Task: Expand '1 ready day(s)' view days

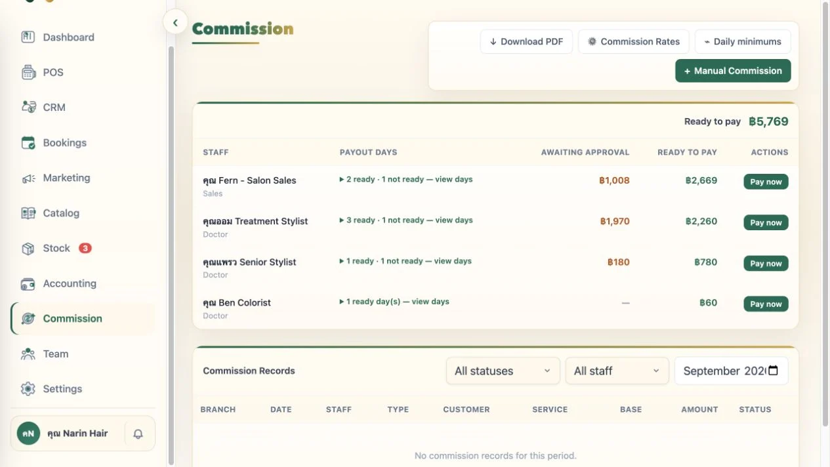Action: [x=394, y=302]
